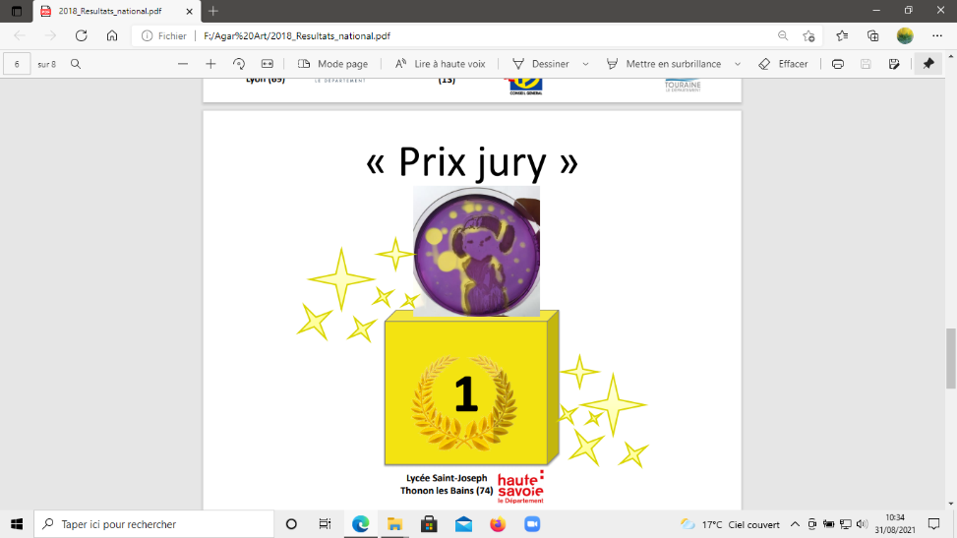Rotate the PDF page
The width and height of the screenshot is (957, 538).
point(239,64)
